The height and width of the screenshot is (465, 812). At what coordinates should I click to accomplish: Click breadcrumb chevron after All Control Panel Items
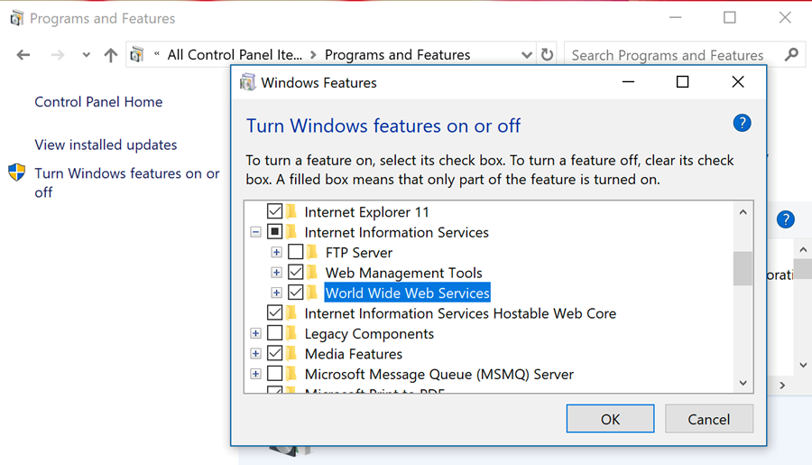click(313, 55)
